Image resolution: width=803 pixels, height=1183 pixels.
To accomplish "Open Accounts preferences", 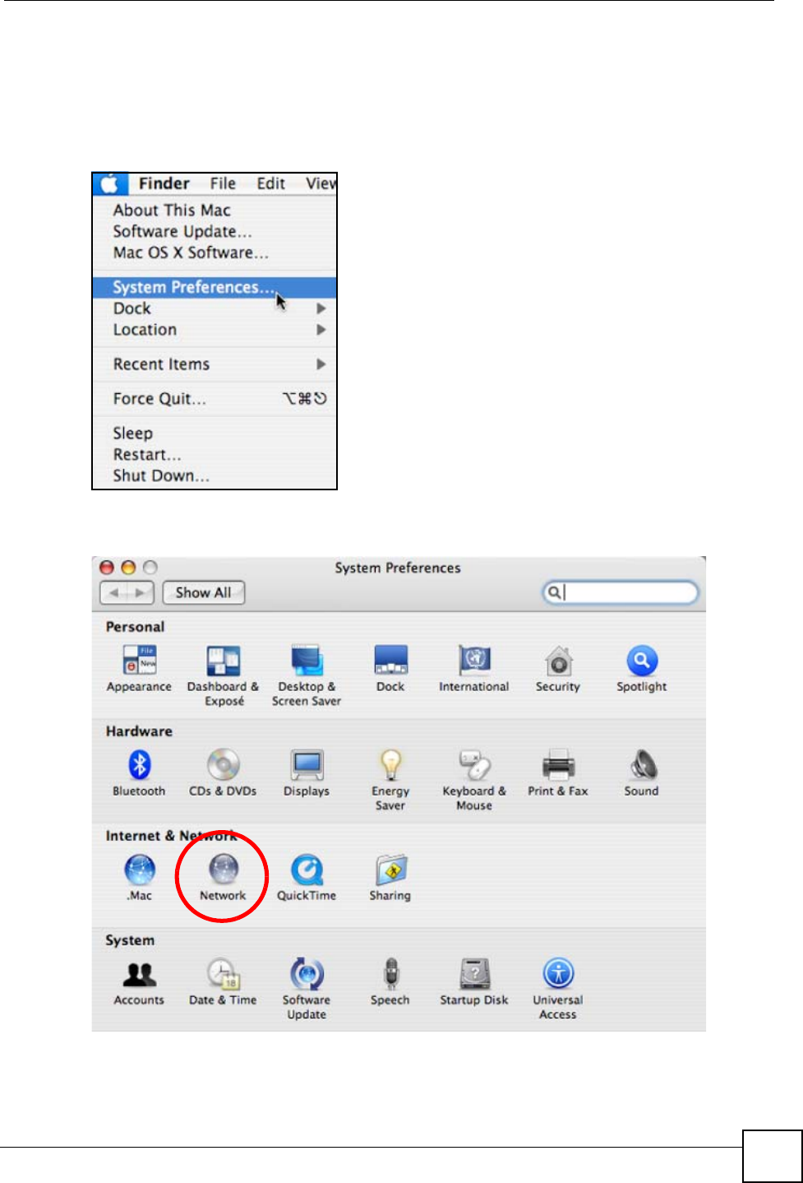I will tap(139, 982).
